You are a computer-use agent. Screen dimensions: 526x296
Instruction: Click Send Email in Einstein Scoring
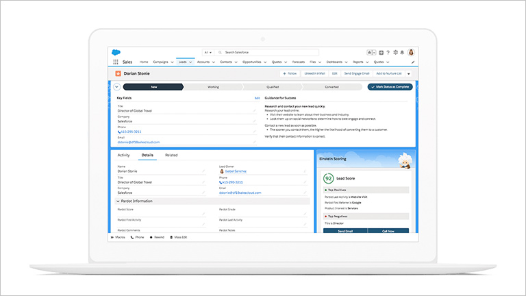pos(345,231)
